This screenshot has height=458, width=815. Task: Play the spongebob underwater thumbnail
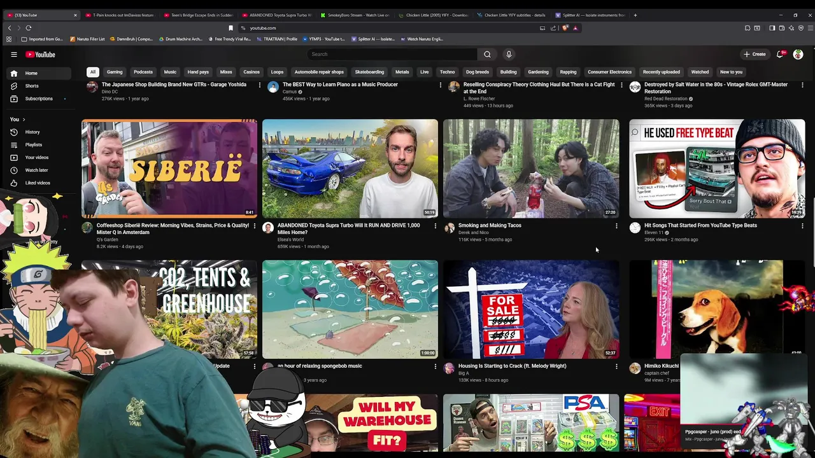350,309
